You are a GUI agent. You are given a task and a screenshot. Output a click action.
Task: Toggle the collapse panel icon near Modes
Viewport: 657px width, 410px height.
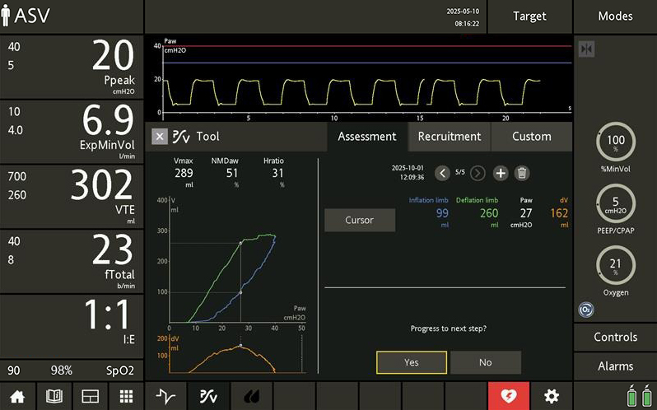click(586, 49)
